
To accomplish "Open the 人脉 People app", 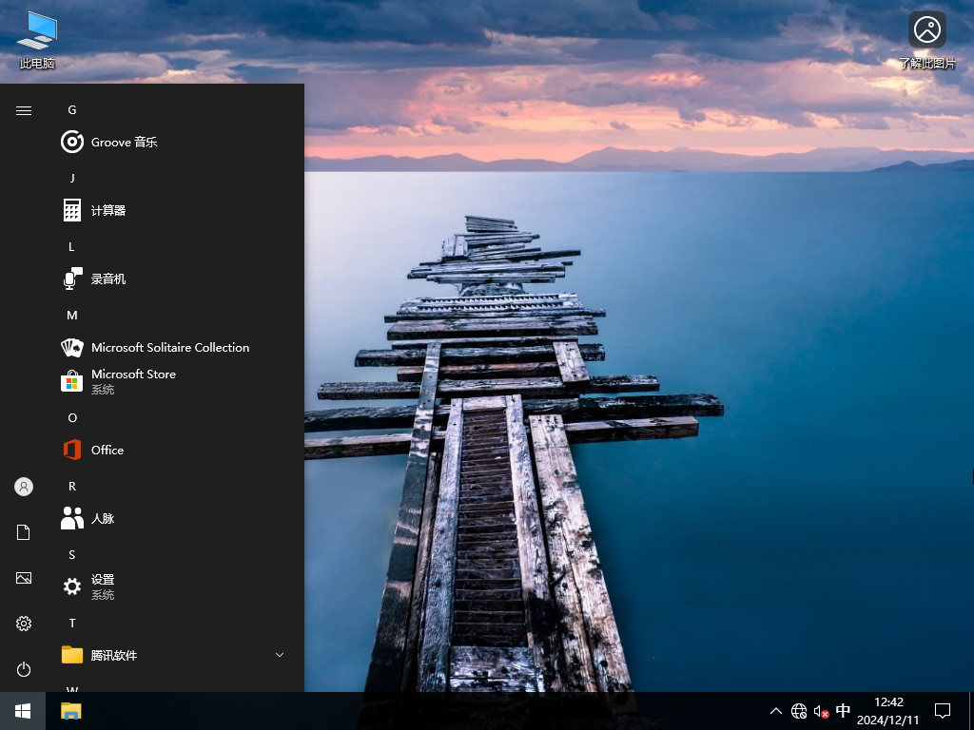I will pyautogui.click(x=103, y=518).
